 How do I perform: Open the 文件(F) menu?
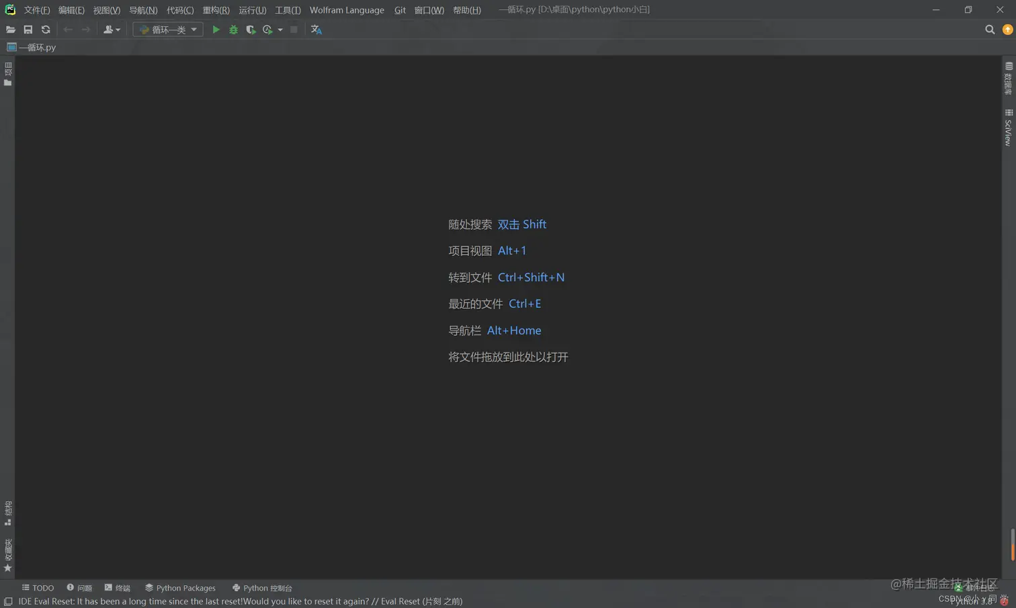click(37, 10)
